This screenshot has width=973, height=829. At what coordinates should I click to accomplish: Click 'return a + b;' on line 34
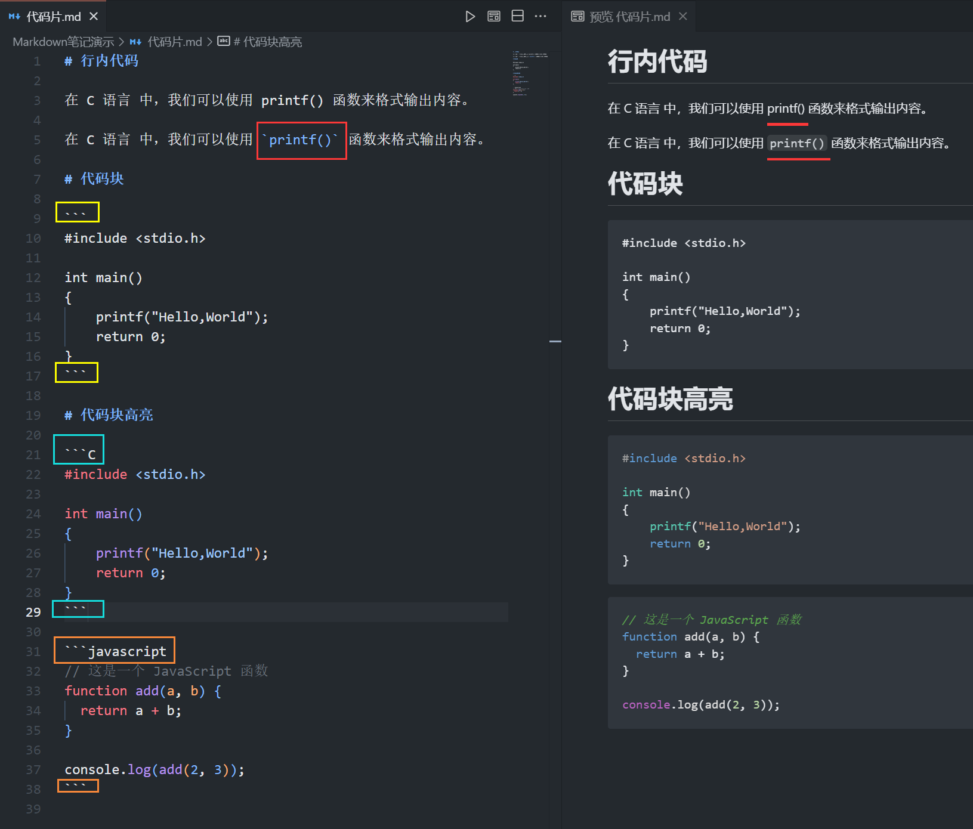click(x=131, y=710)
